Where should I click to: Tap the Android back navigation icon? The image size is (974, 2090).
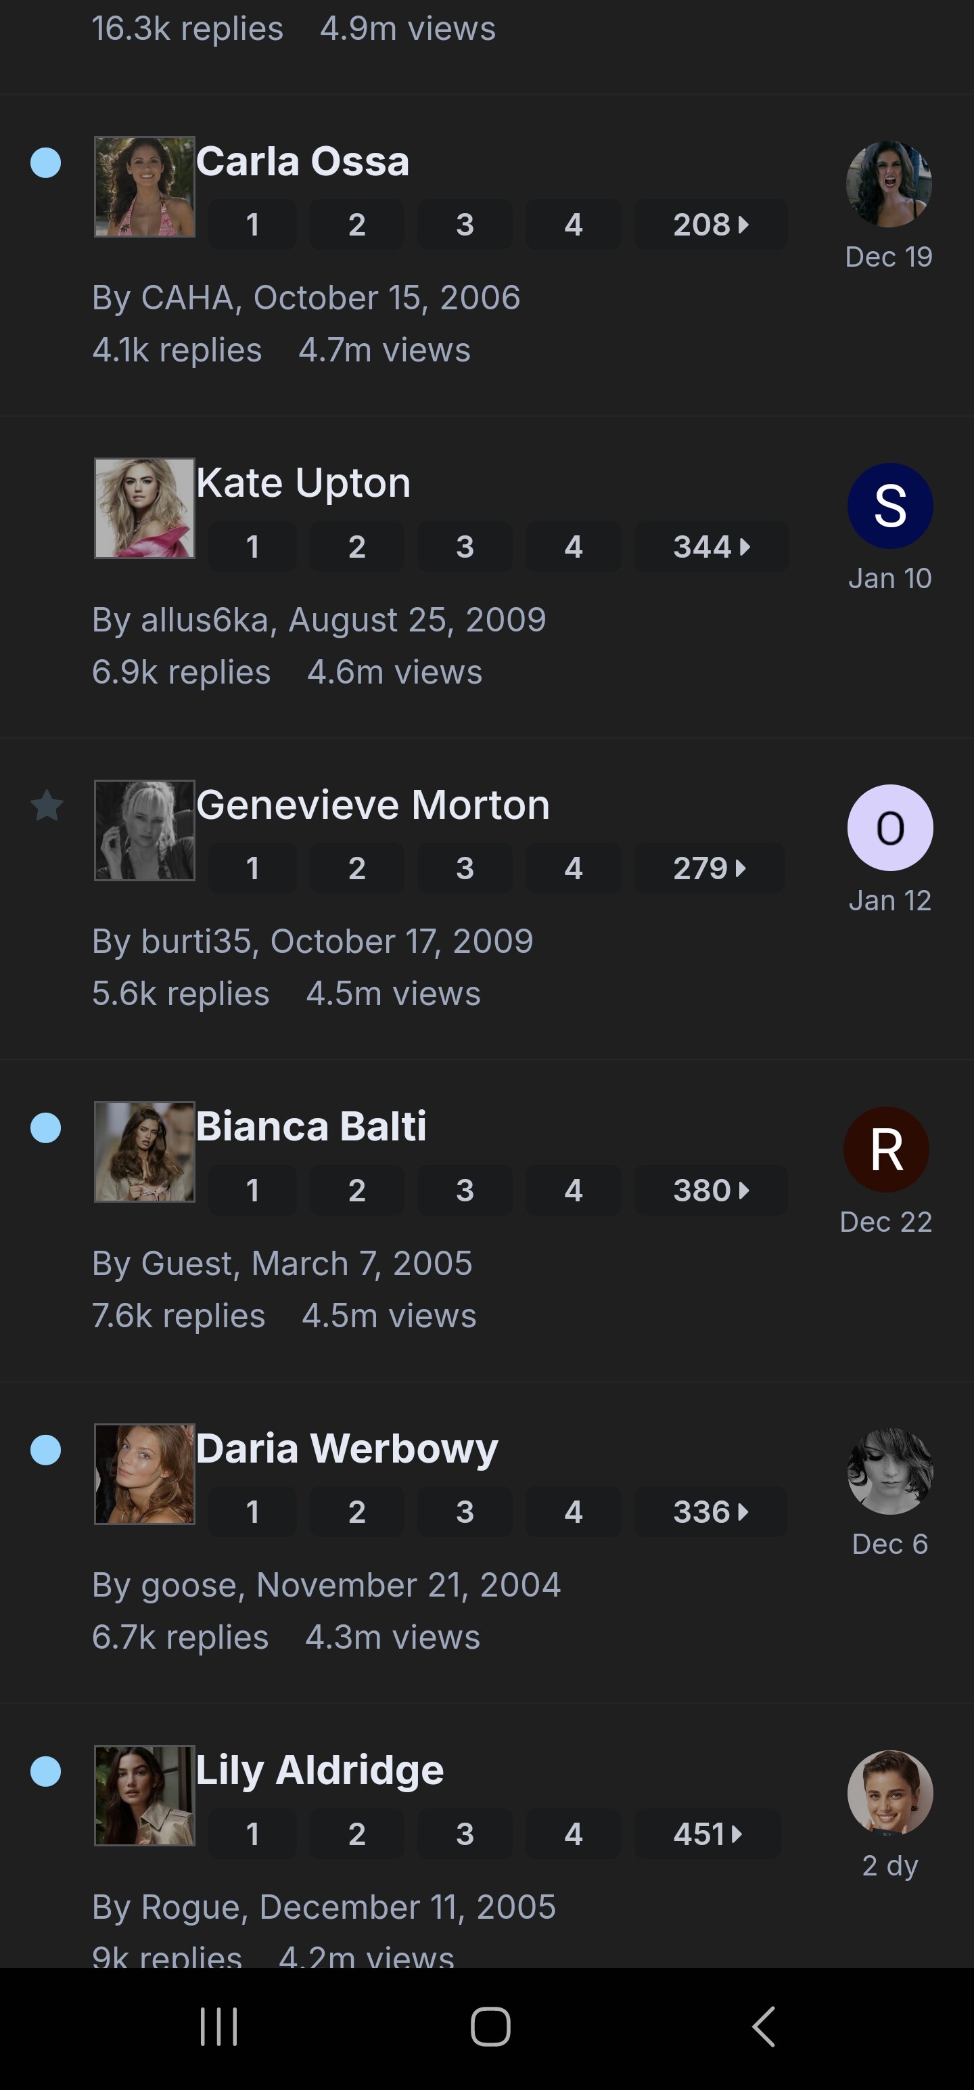(x=763, y=2026)
